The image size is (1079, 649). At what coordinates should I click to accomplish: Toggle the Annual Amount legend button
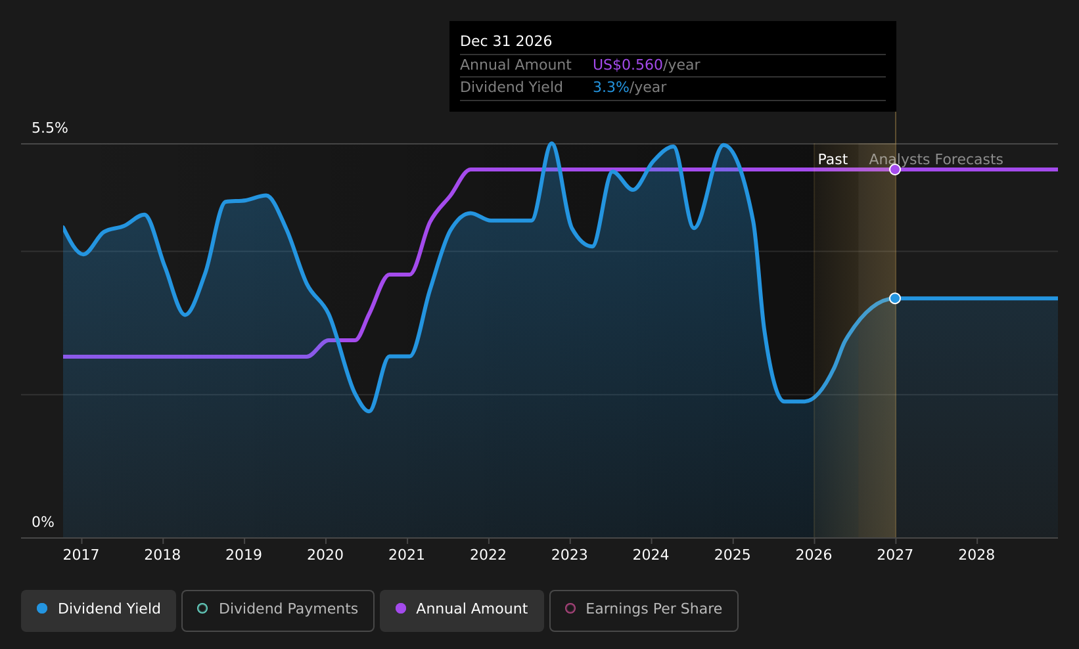click(x=462, y=610)
